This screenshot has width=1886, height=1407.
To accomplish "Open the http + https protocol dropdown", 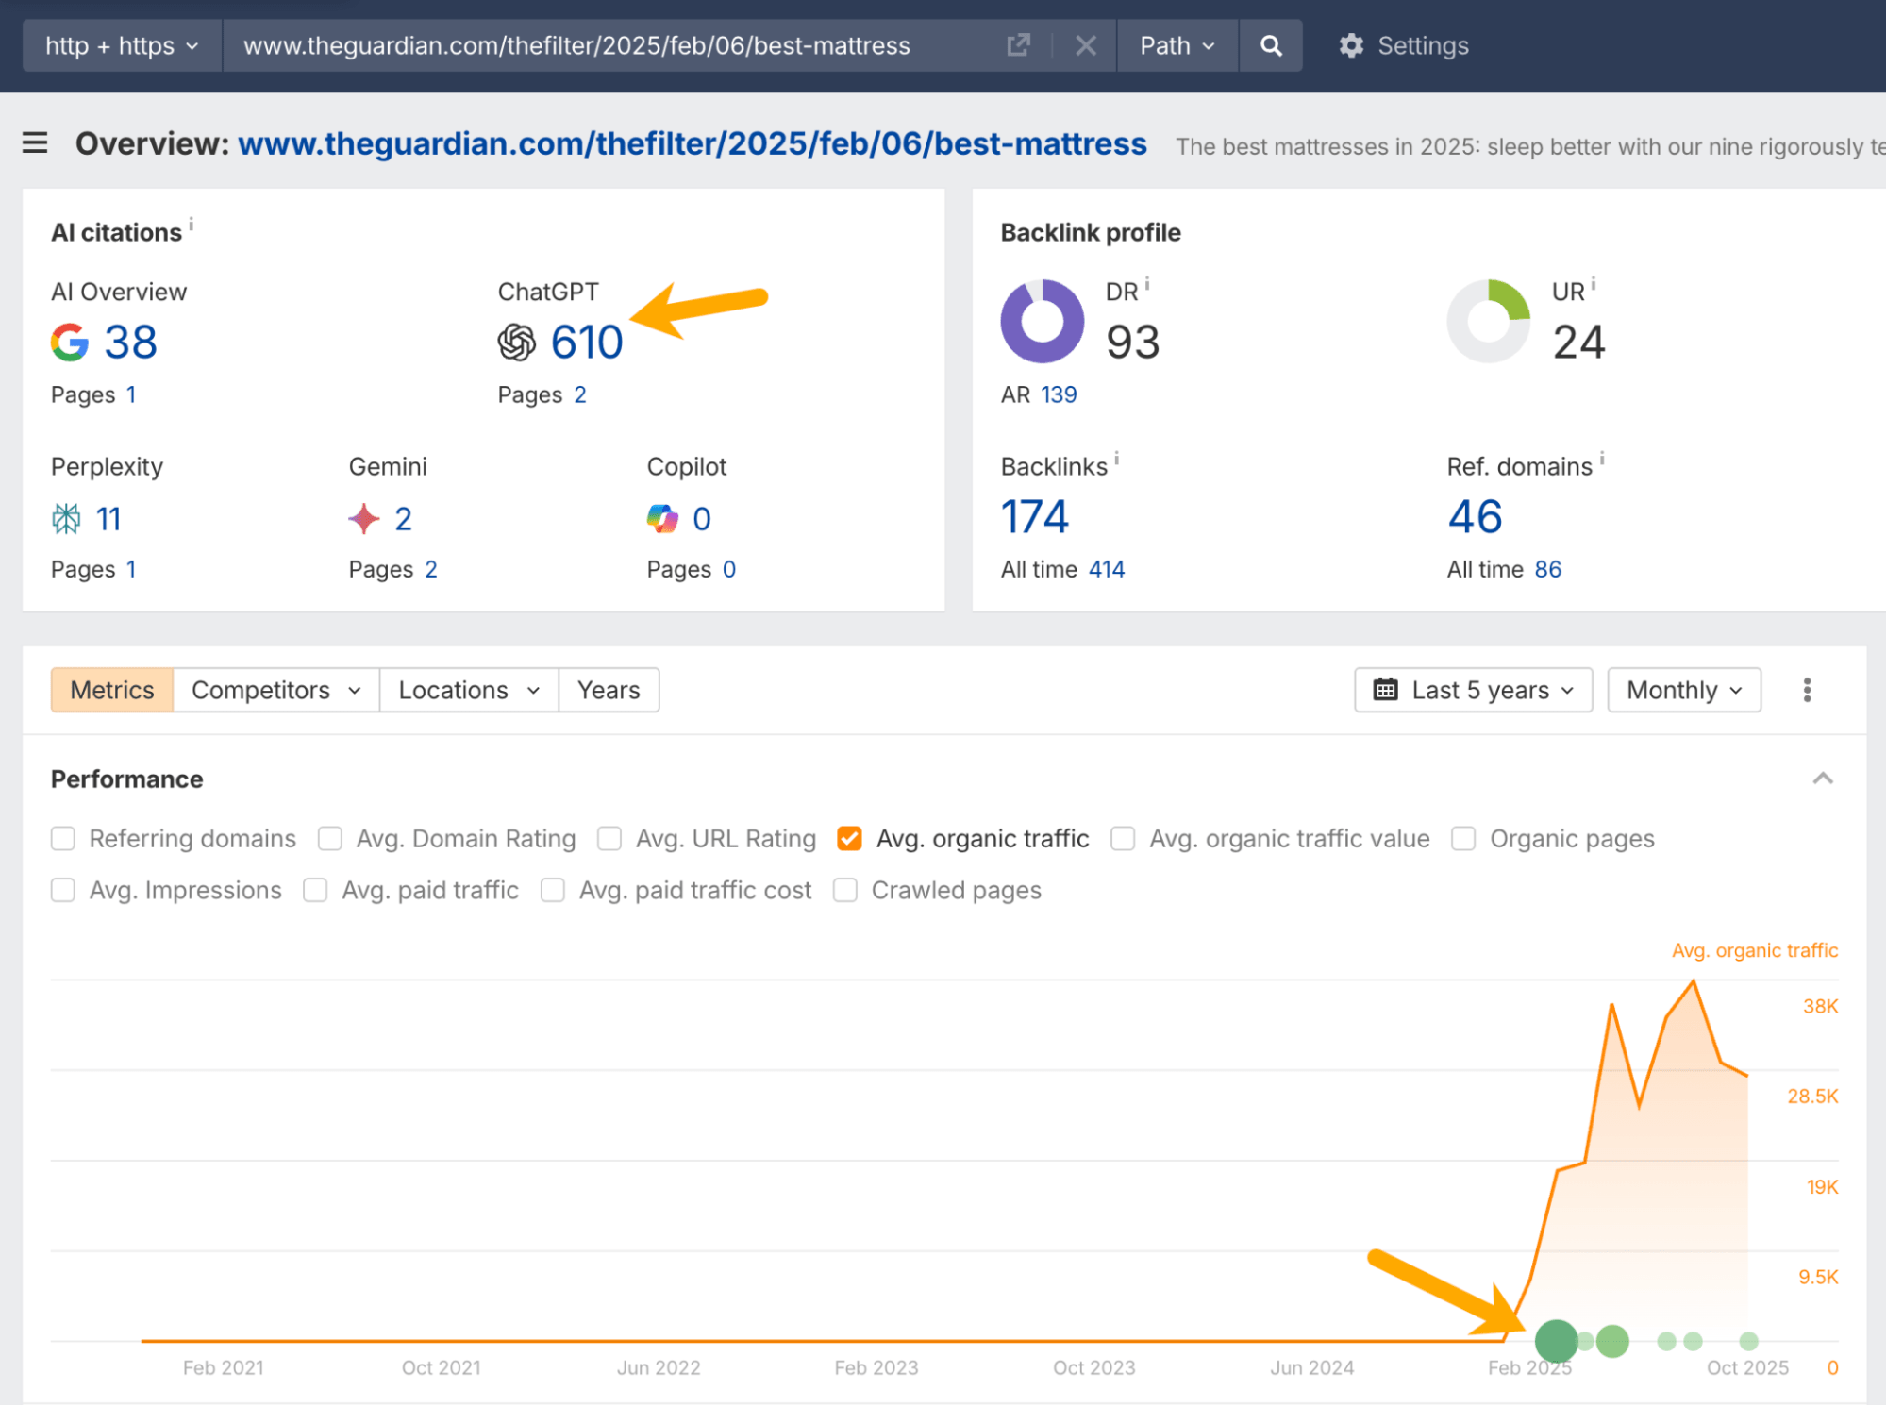I will [122, 45].
